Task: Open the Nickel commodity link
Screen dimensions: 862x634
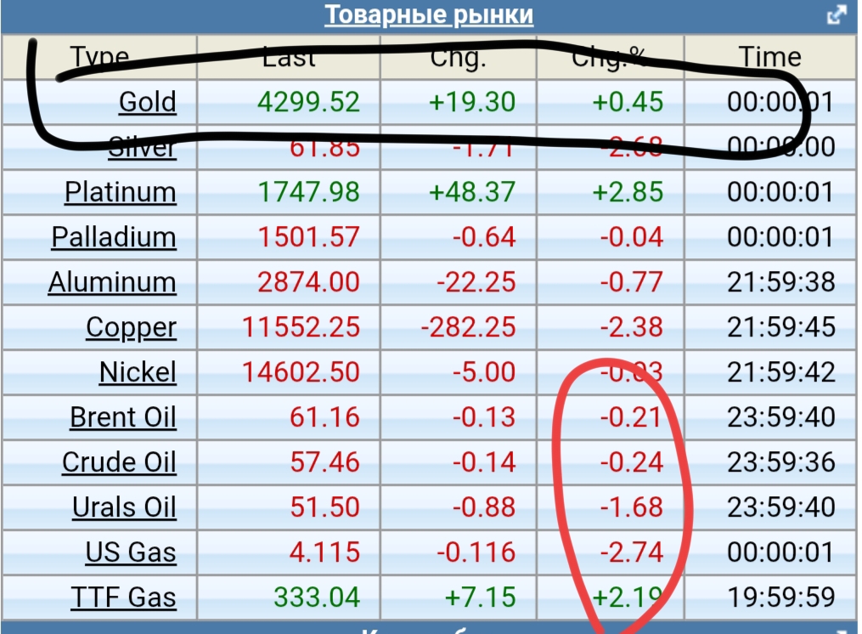Action: click(x=138, y=372)
